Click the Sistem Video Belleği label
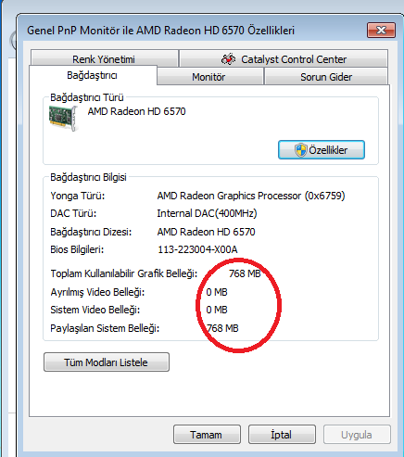This screenshot has height=457, width=404. pyautogui.click(x=95, y=310)
